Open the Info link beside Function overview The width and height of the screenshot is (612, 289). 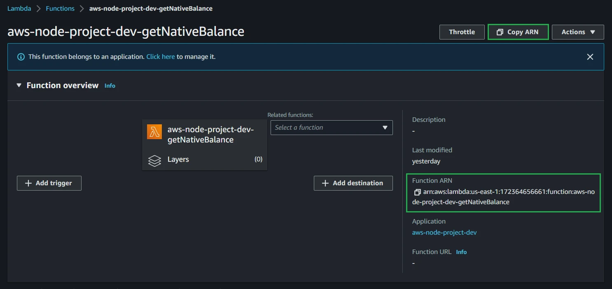pyautogui.click(x=110, y=86)
